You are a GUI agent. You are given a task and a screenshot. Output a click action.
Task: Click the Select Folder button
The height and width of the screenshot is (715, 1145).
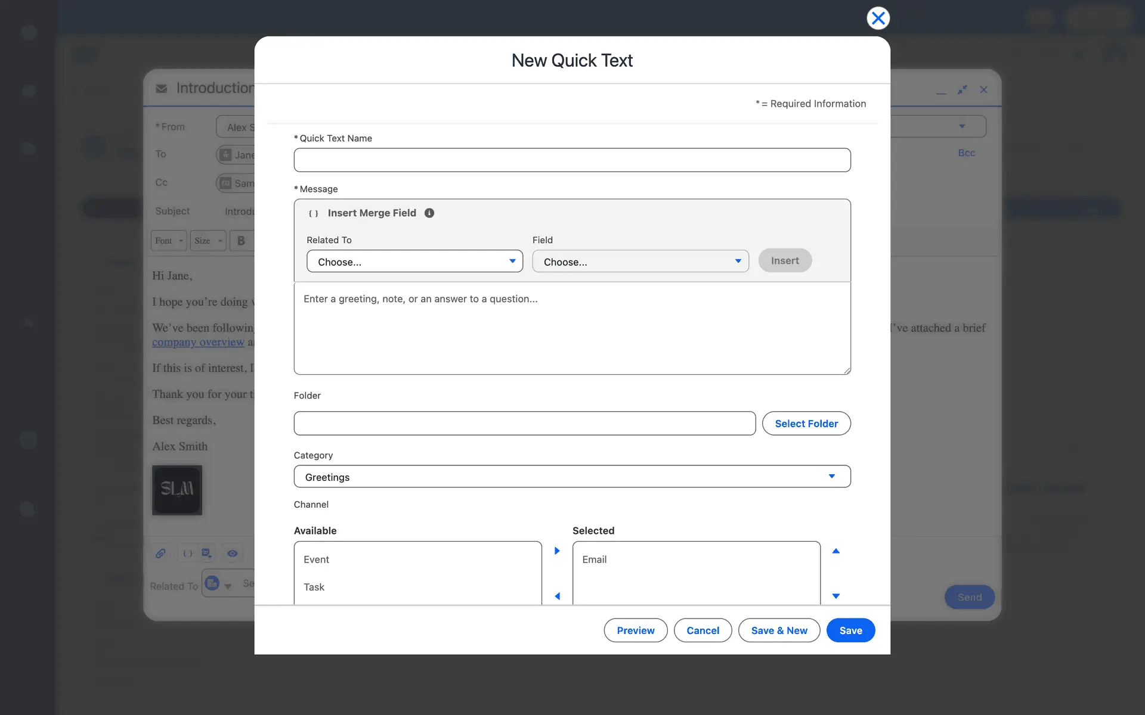[806, 424]
